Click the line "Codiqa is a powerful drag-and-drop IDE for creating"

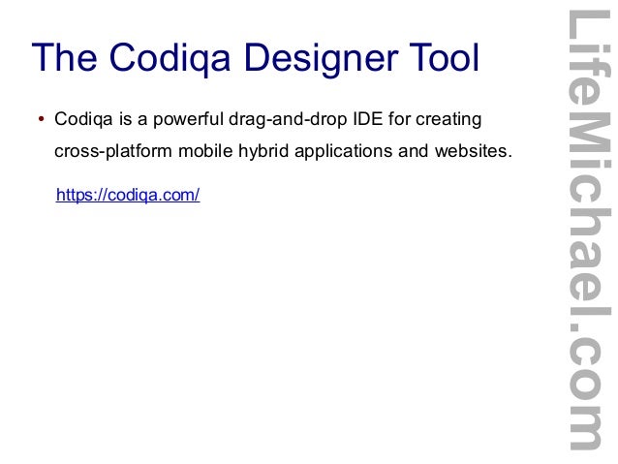(268, 119)
